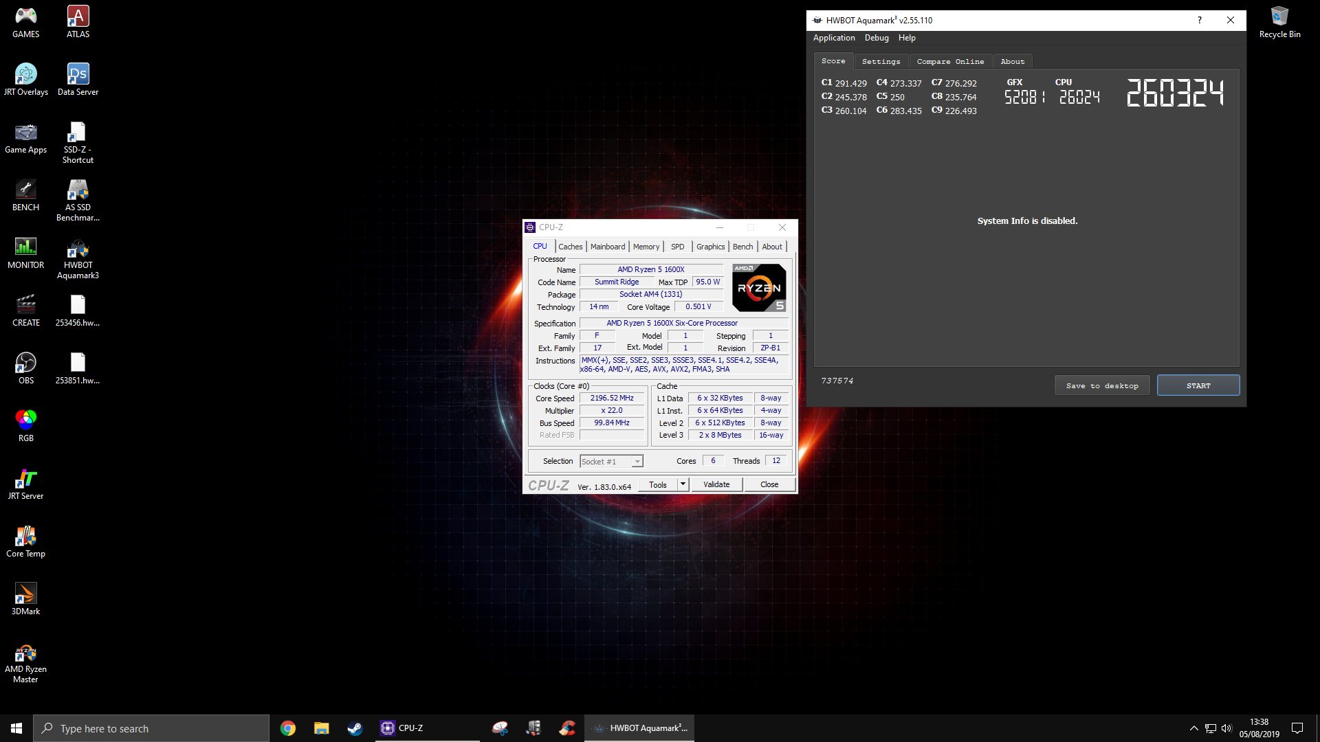Open the RGB desktop icon
The image size is (1320, 742).
pos(26,426)
